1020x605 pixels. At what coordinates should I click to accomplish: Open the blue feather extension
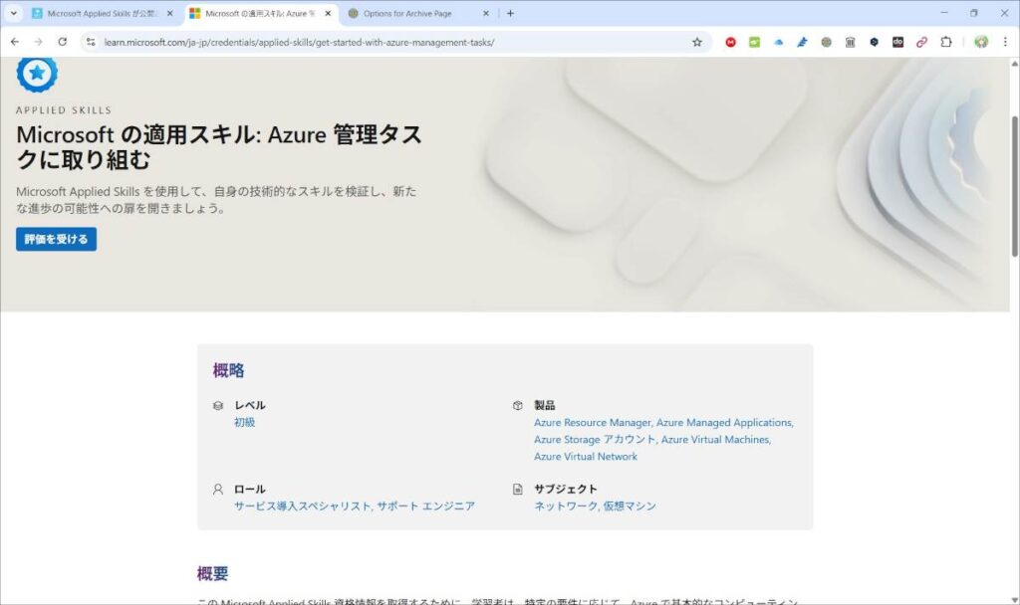802,42
